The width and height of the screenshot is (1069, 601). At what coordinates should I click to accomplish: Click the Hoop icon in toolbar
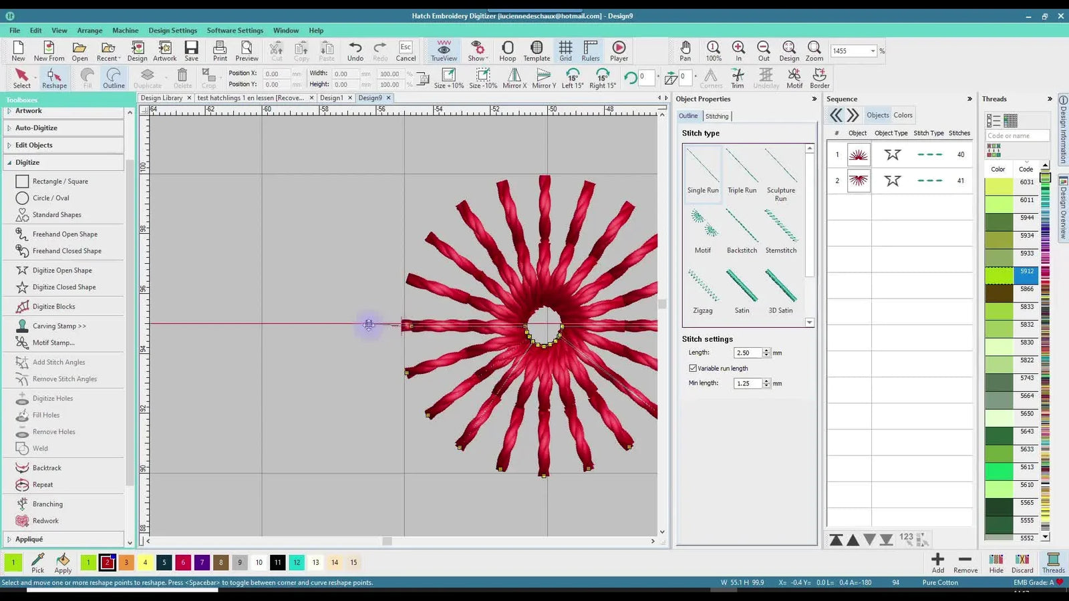(x=507, y=51)
